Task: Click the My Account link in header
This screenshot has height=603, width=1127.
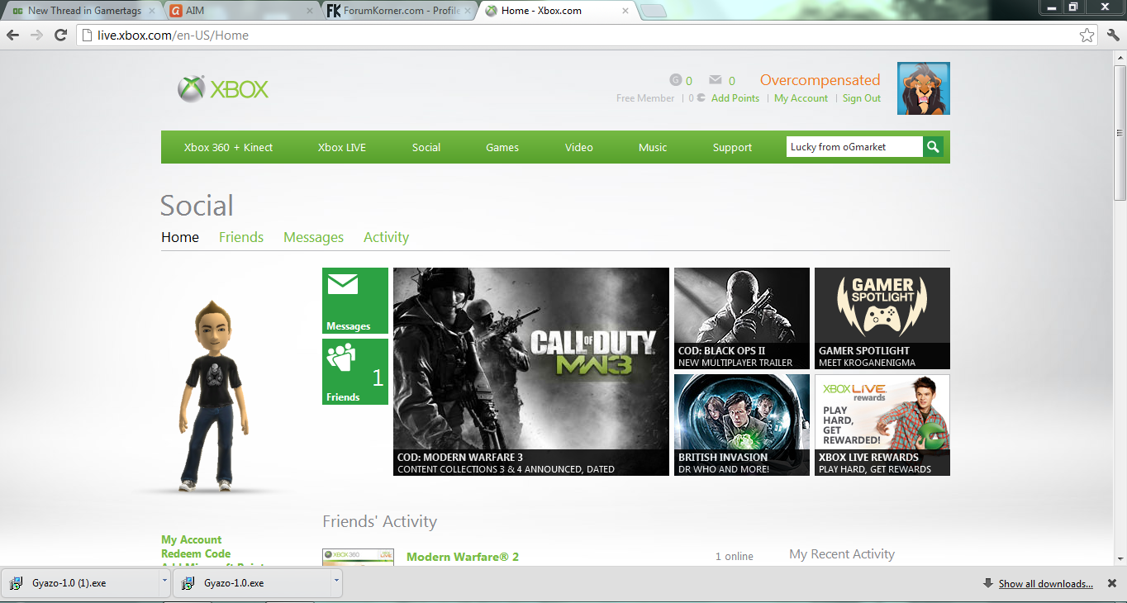Action: tap(801, 98)
